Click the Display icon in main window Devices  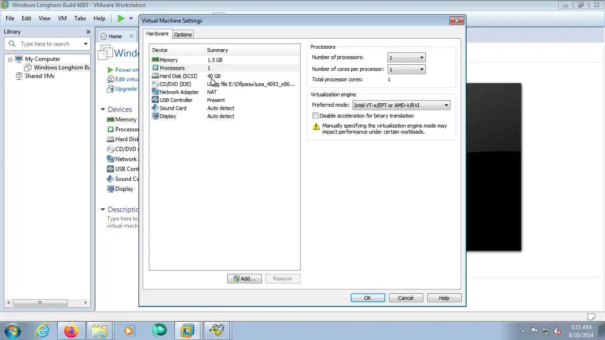coord(111,189)
